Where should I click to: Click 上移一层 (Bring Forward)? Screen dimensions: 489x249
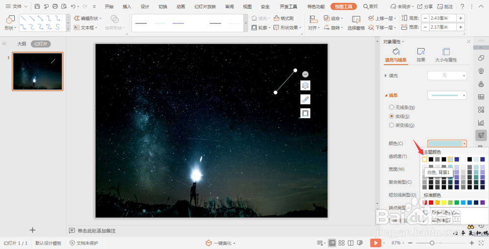(382, 19)
